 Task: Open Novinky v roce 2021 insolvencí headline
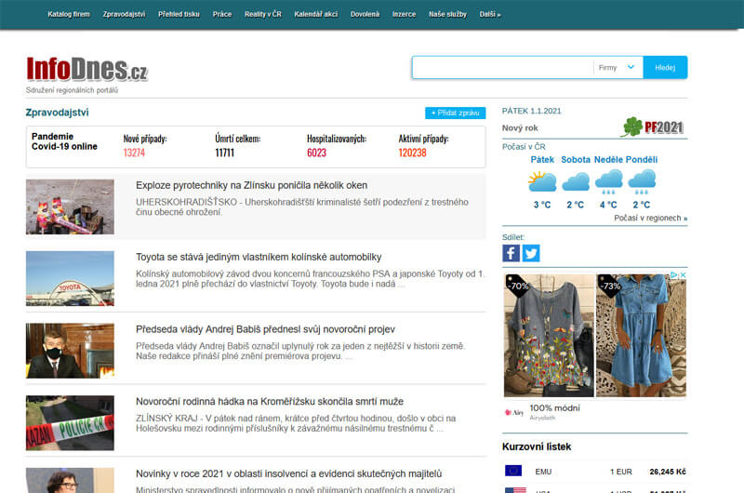click(x=288, y=473)
